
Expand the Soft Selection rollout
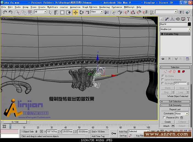(x=175, y=102)
